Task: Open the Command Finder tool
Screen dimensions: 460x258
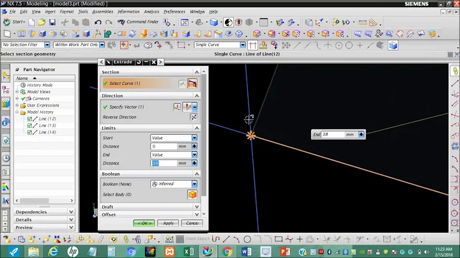Action: 138,22
